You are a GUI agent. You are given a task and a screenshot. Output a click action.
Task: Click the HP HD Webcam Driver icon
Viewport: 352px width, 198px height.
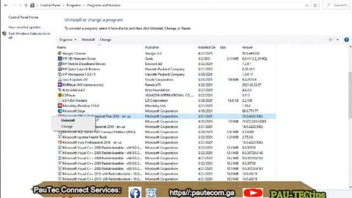coord(60,59)
